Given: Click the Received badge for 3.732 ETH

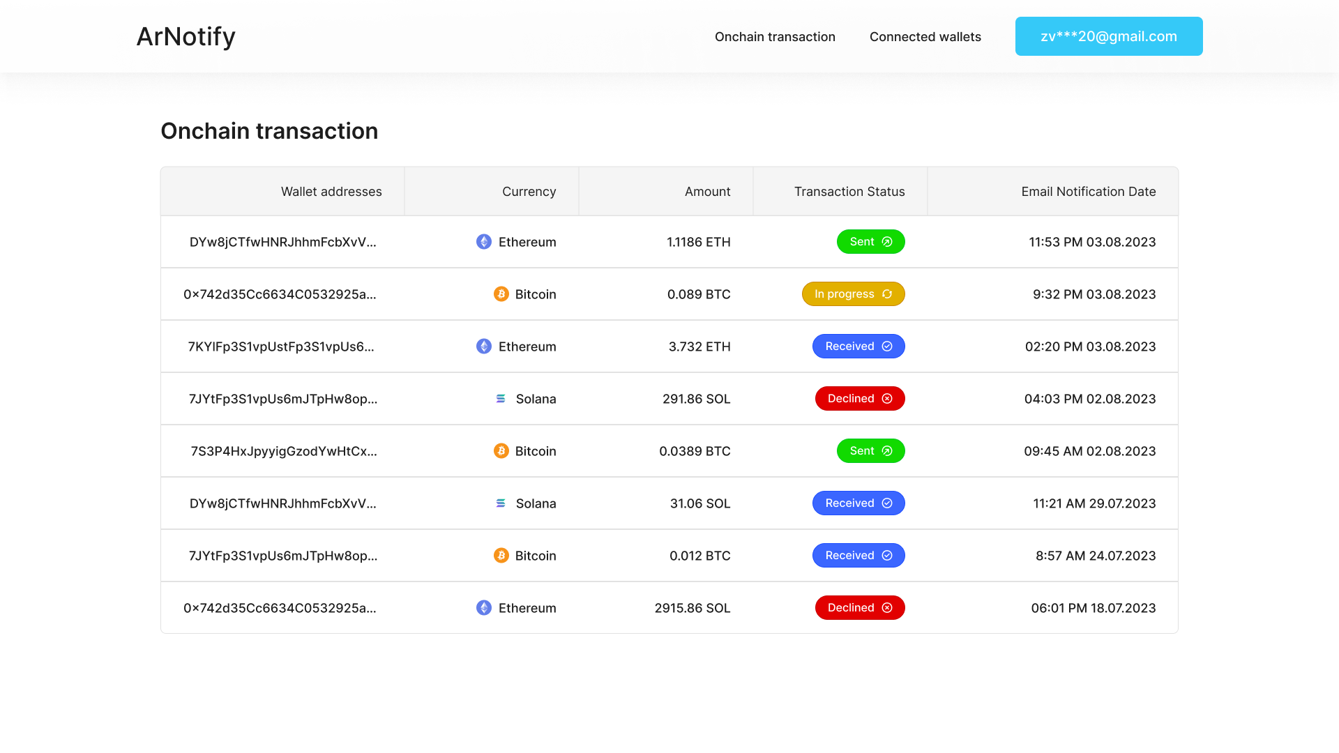Looking at the screenshot, I should click(858, 347).
